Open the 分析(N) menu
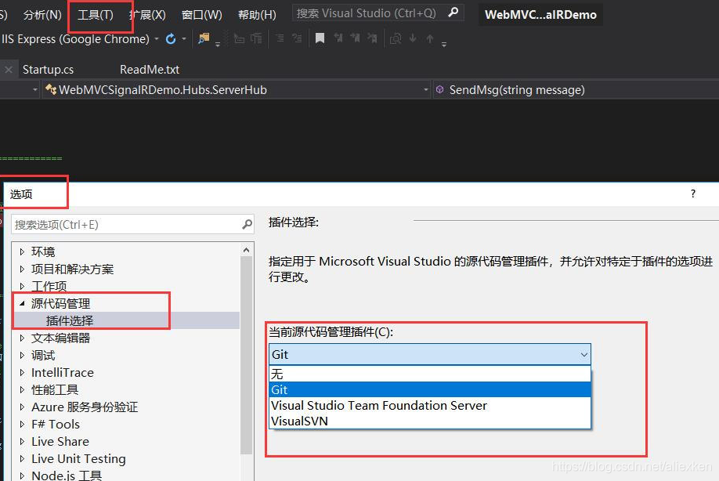 click(x=42, y=15)
